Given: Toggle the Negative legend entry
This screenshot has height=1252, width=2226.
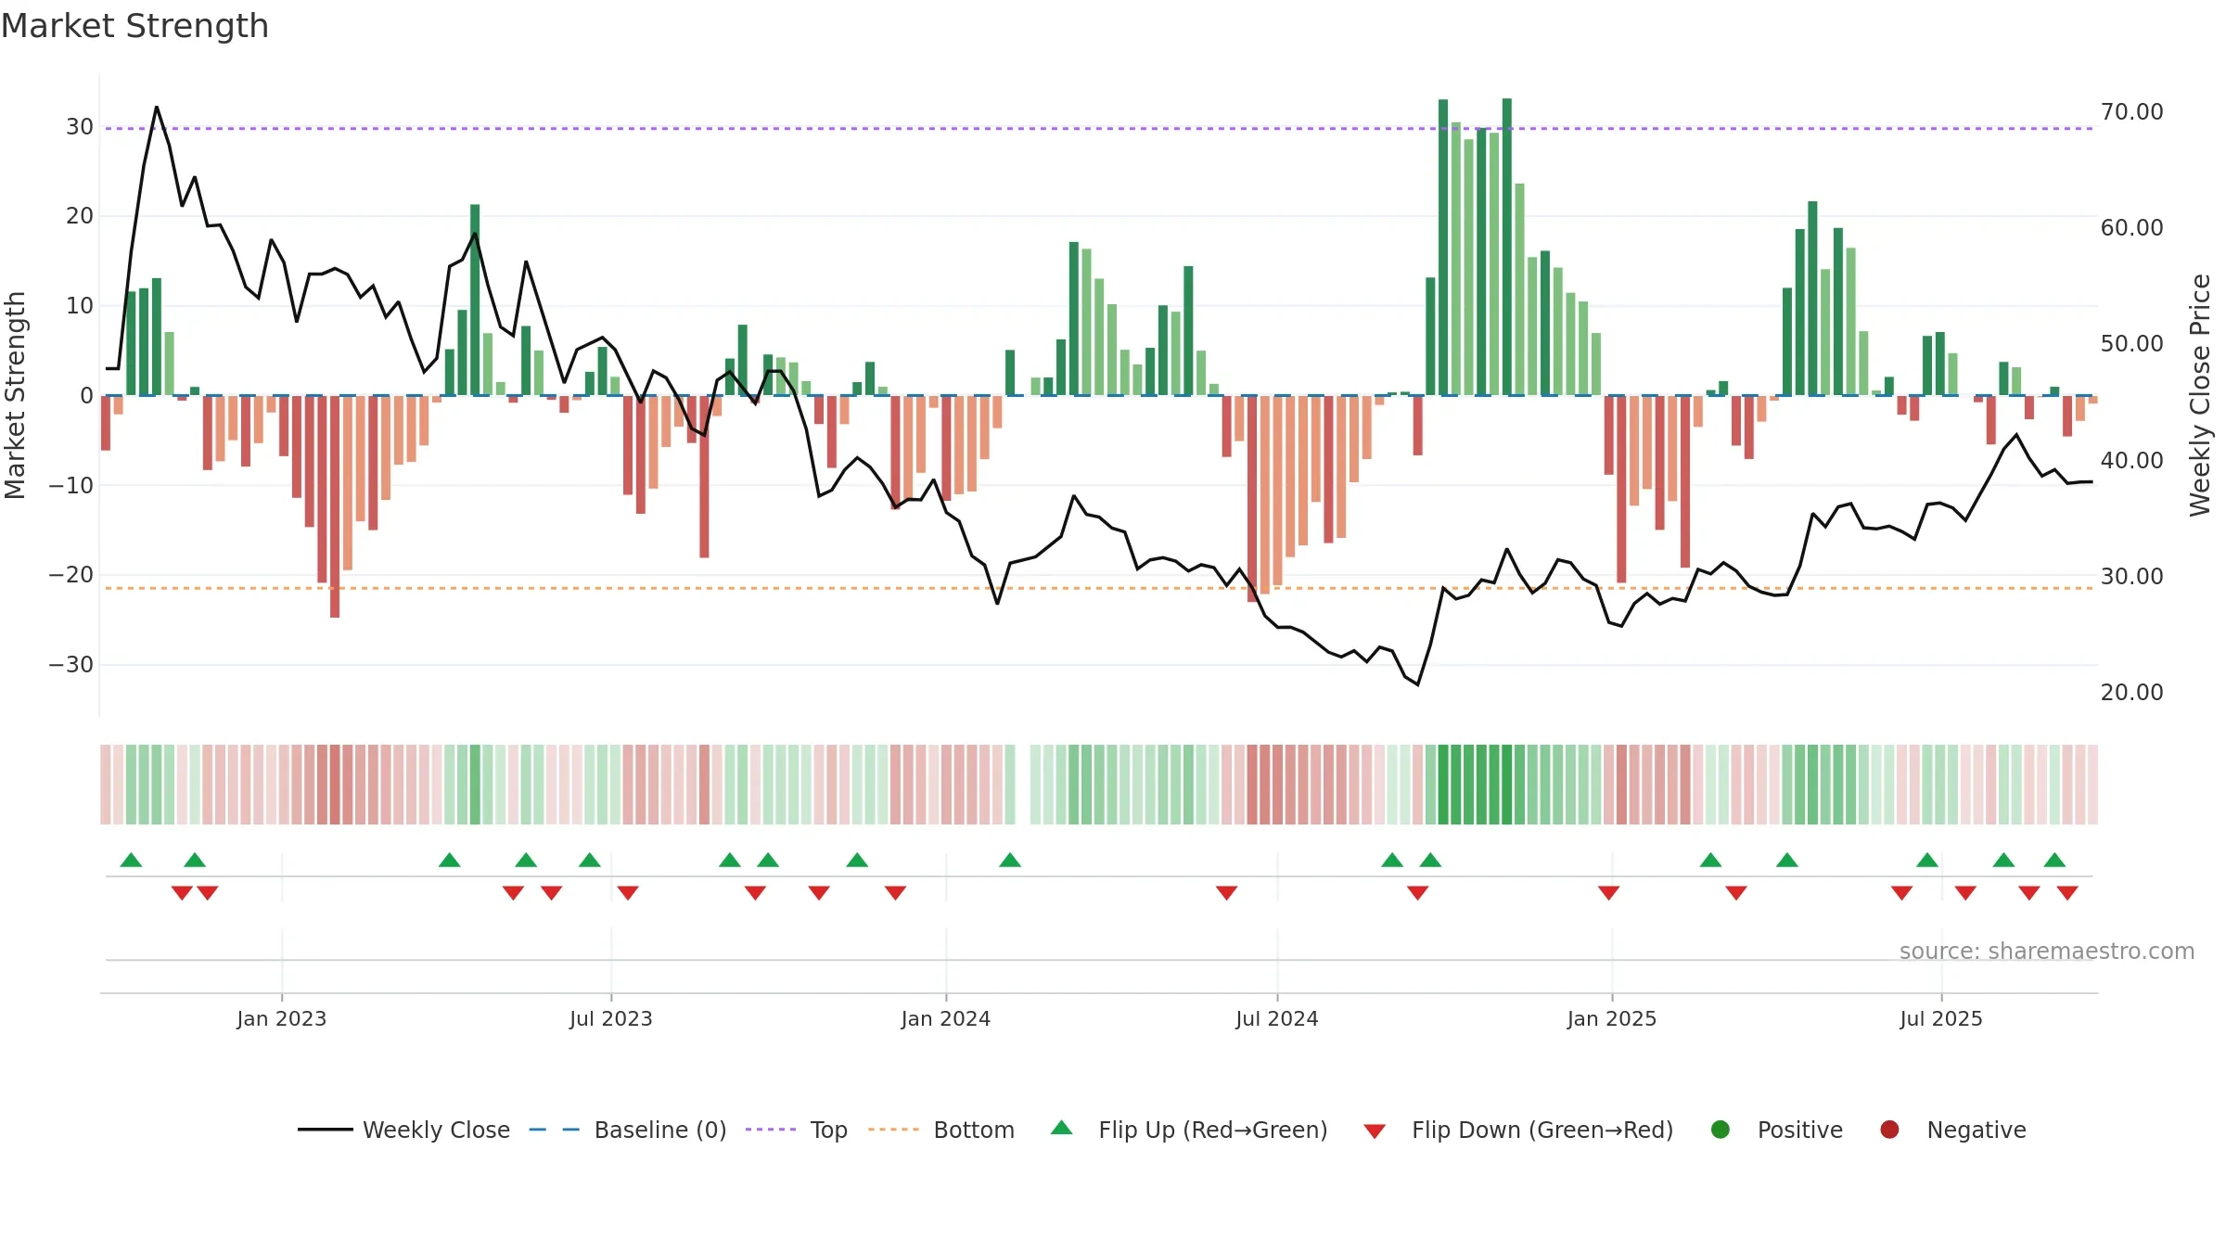Looking at the screenshot, I should 1952,1130.
